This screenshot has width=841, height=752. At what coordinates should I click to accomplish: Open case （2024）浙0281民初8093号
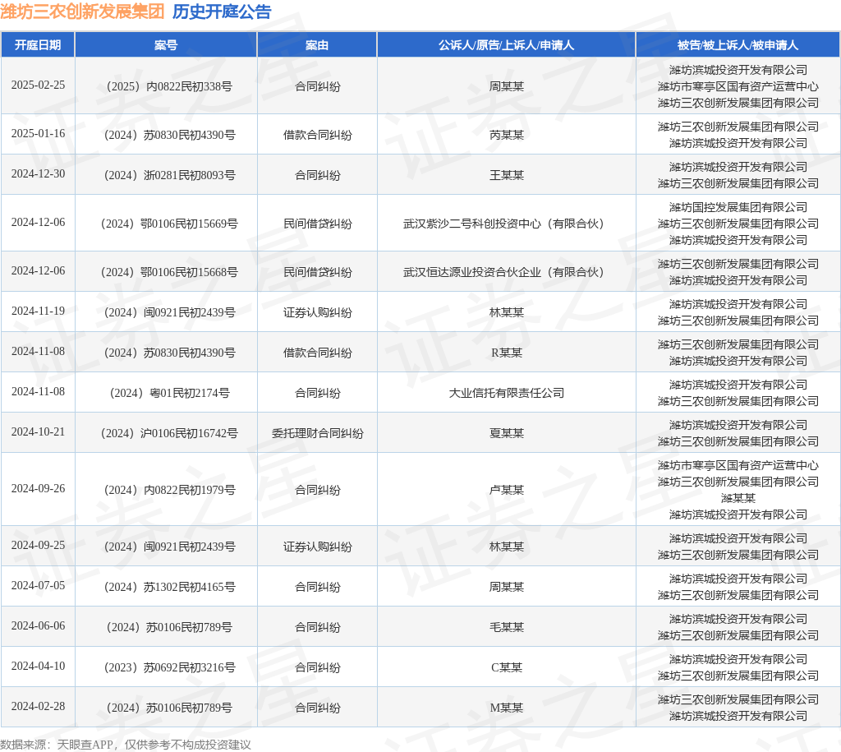coord(166,175)
